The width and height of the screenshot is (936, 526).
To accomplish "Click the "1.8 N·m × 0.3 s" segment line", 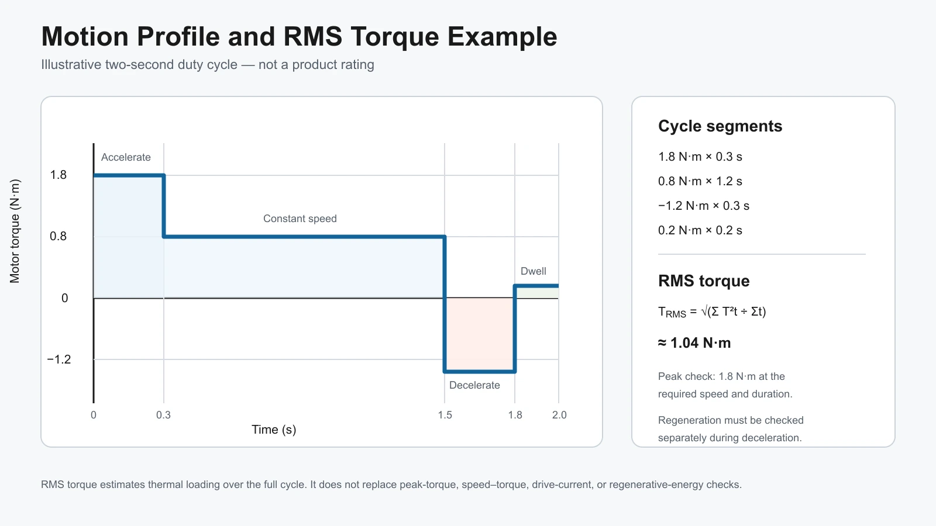I will click(700, 157).
